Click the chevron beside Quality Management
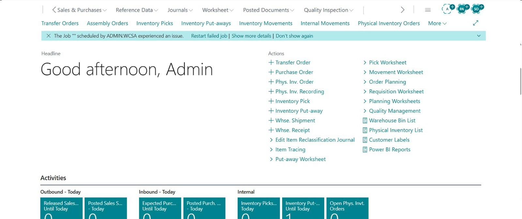This screenshot has height=219, width=522. point(365,111)
